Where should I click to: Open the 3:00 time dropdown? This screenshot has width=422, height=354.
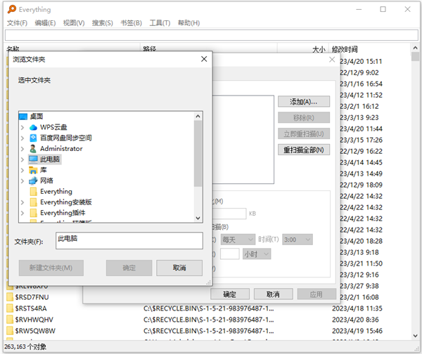point(298,240)
